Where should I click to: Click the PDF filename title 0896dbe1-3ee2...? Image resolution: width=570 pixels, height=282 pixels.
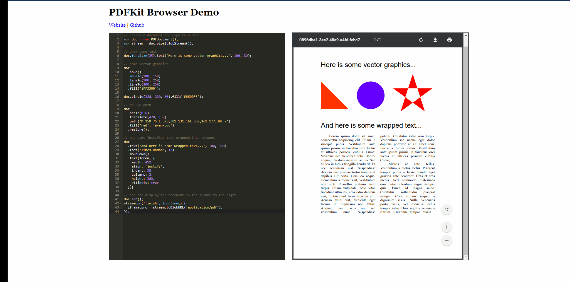pyautogui.click(x=331, y=40)
